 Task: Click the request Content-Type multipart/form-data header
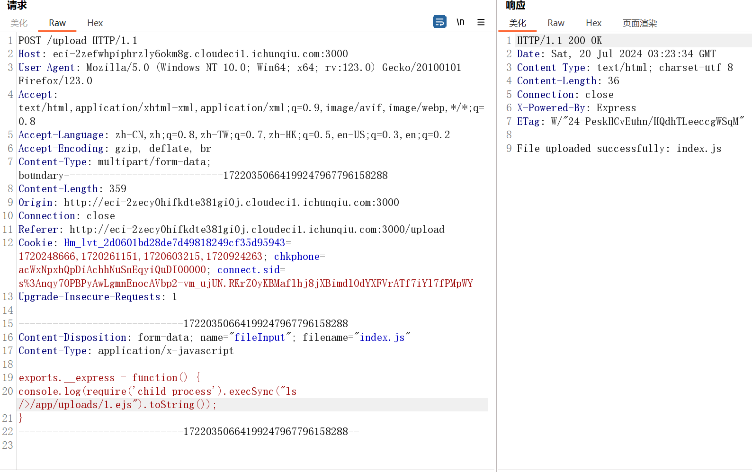point(115,162)
